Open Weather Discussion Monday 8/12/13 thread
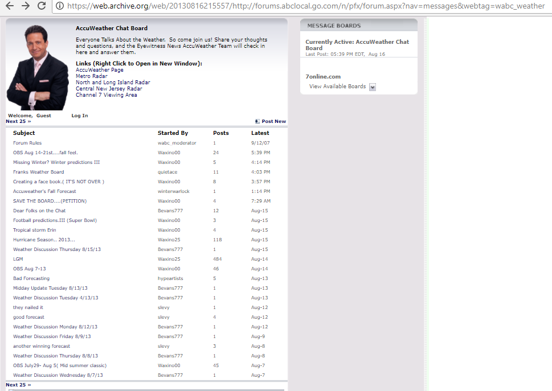552x391 pixels. click(55, 327)
